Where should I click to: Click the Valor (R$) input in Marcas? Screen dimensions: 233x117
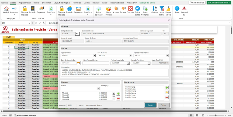110,89
